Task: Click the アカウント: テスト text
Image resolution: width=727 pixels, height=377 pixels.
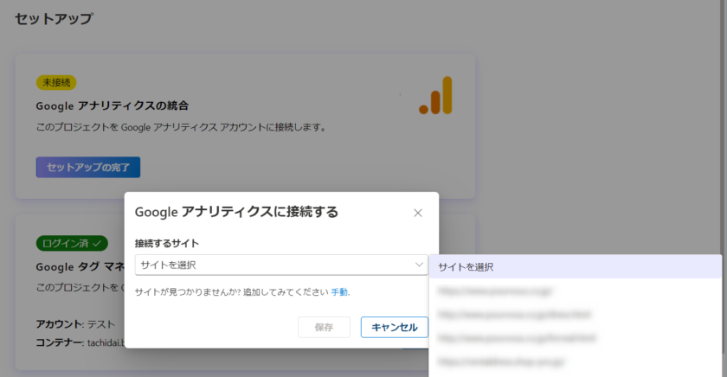Action: click(75, 324)
